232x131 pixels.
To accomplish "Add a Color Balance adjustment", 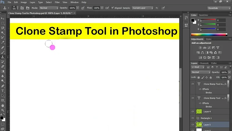I will [x=202, y=53].
